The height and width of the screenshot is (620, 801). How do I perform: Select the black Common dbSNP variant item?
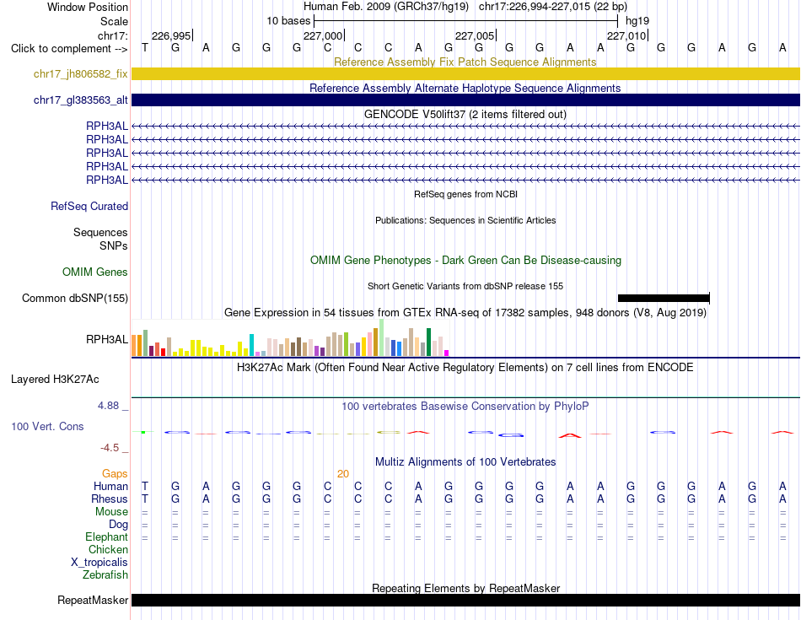664,298
